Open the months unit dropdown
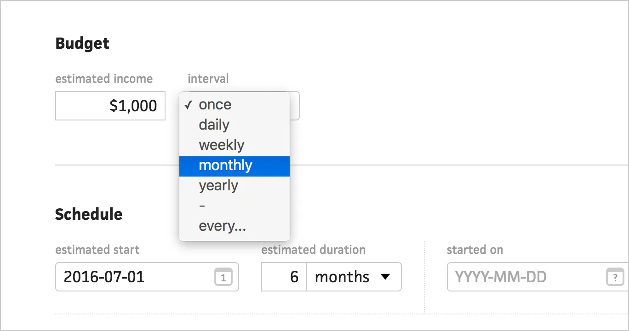 tap(354, 277)
